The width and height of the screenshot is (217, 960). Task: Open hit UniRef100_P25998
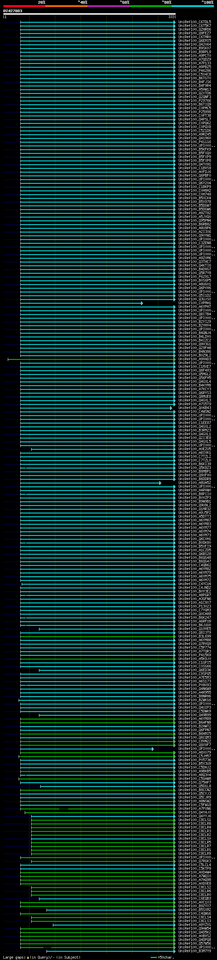[x=194, y=112]
